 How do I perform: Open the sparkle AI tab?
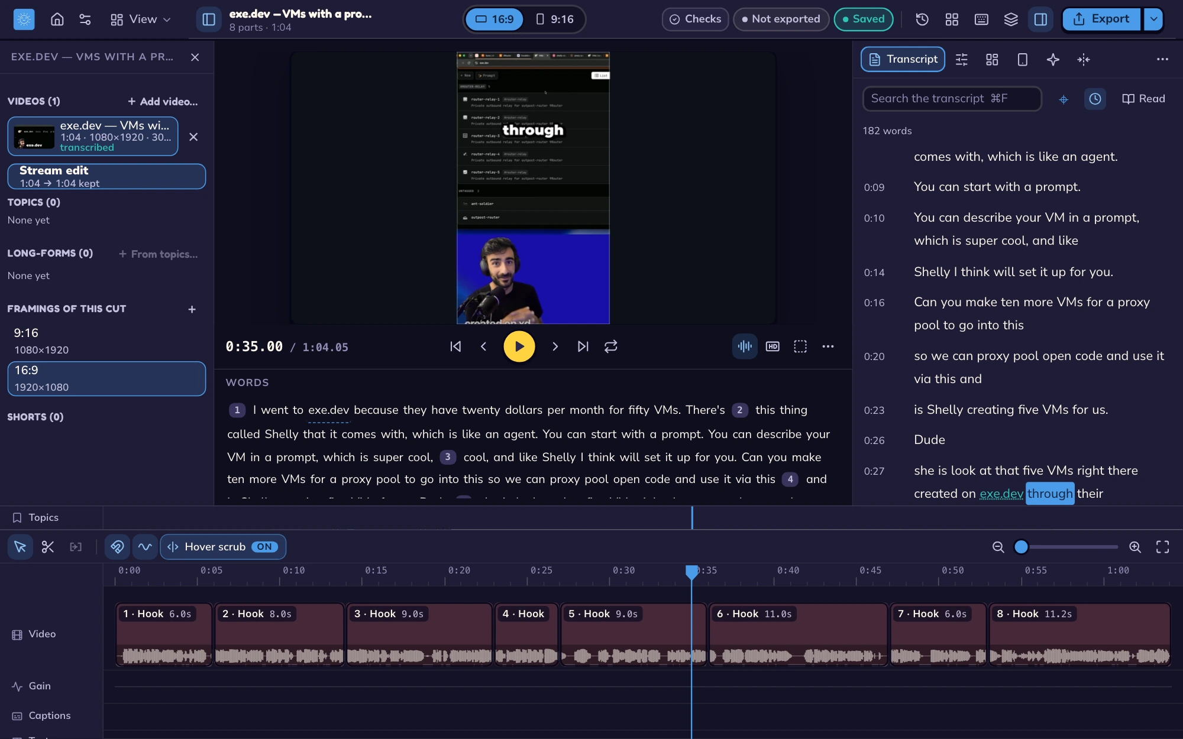click(x=1053, y=59)
